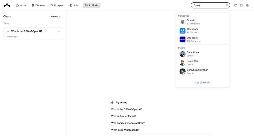Click the 'See all results' link

tap(203, 82)
